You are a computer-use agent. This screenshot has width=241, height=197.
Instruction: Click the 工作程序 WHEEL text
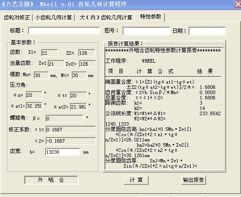coord(148,61)
